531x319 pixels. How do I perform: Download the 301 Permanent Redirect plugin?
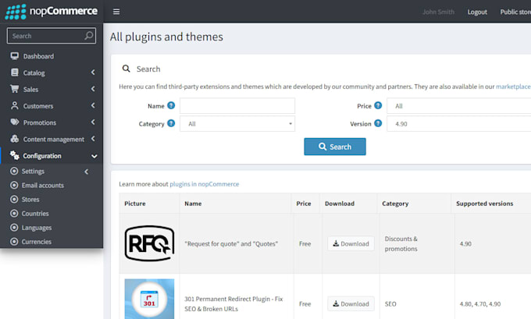tap(351, 303)
